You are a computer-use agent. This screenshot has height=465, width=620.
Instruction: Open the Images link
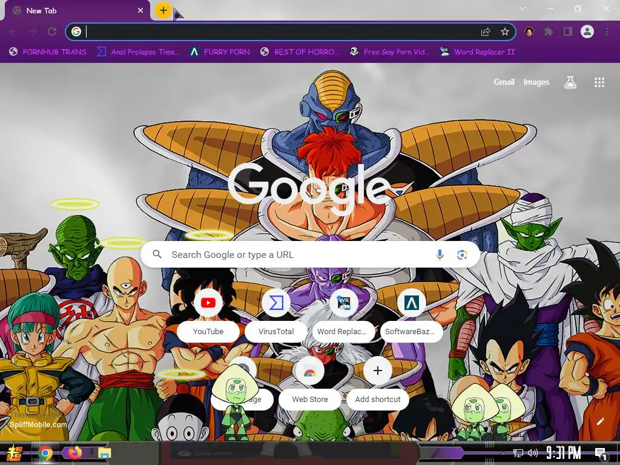[536, 82]
